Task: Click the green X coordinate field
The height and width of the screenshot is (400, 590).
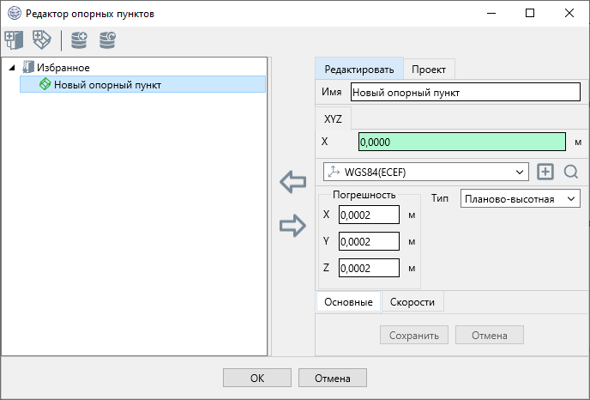Action: tap(461, 142)
